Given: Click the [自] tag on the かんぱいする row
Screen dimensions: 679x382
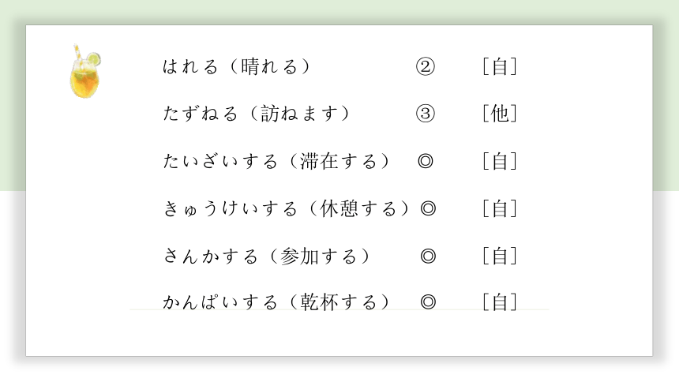Looking at the screenshot, I should (500, 301).
